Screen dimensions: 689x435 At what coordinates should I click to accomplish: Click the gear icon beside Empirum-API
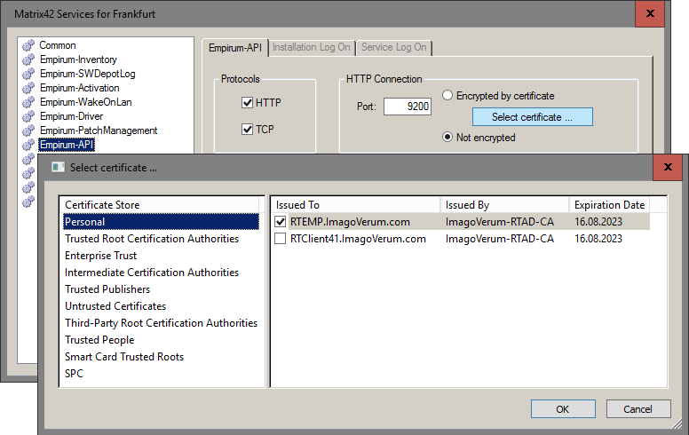pos(28,145)
